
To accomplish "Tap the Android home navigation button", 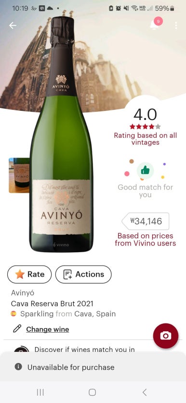I will pyautogui.click(x=92, y=392).
